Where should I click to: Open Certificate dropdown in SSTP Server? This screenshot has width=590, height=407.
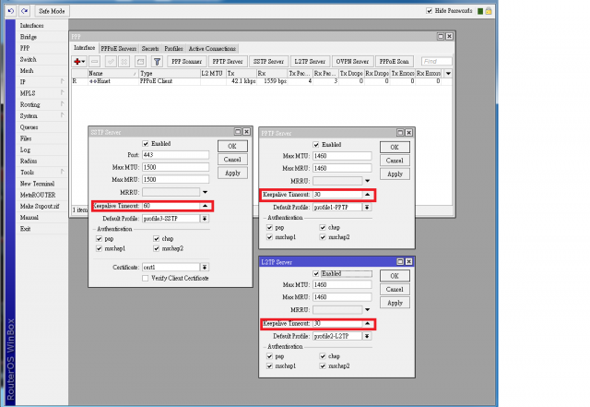click(205, 268)
